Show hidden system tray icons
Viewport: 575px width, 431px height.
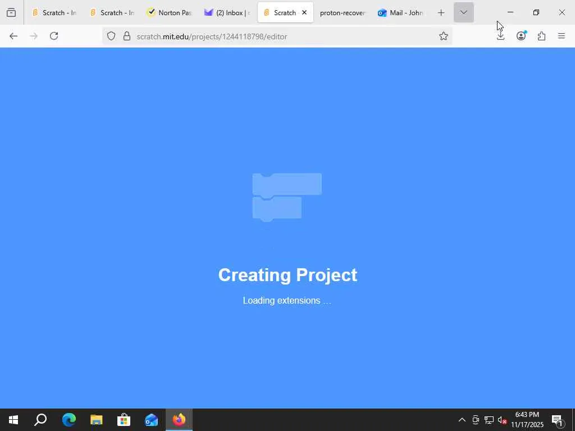tap(462, 420)
